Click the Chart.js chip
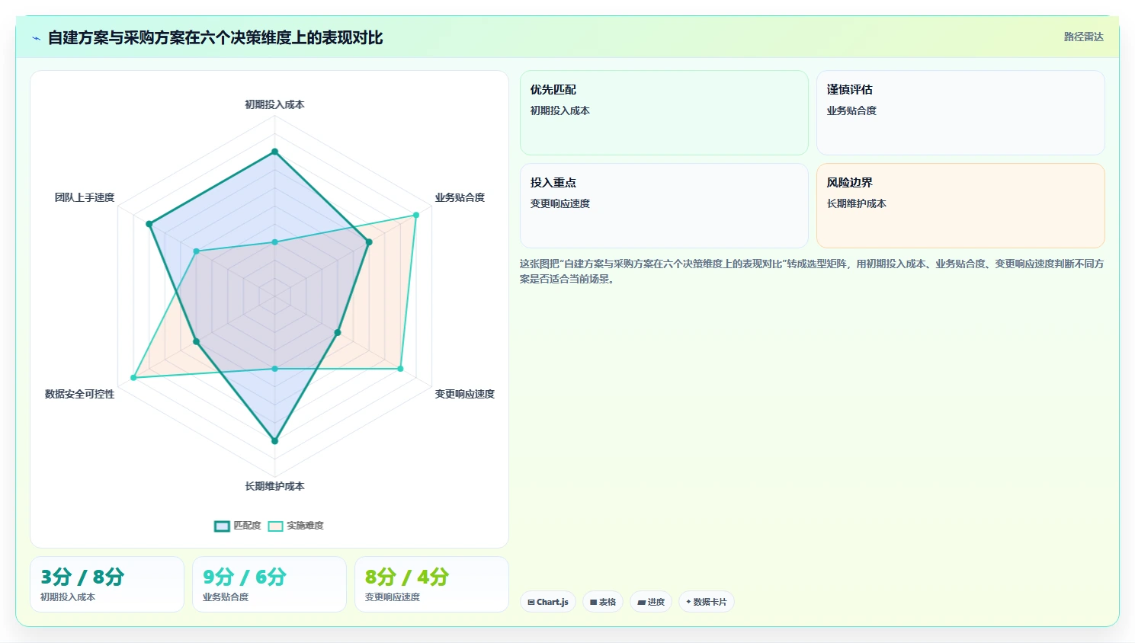The height and width of the screenshot is (643, 1135). coord(548,602)
